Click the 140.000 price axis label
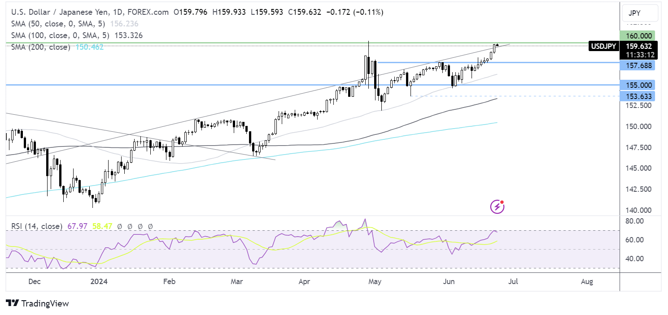This screenshot has height=315, width=668. tap(637, 210)
